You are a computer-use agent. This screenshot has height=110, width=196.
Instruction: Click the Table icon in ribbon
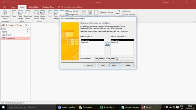click(14, 14)
